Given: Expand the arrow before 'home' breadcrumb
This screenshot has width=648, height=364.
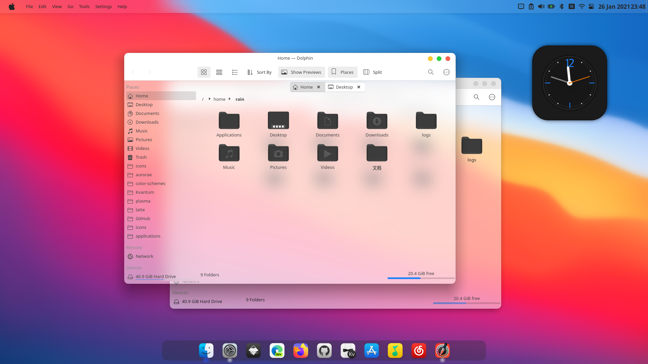Looking at the screenshot, I should point(210,99).
